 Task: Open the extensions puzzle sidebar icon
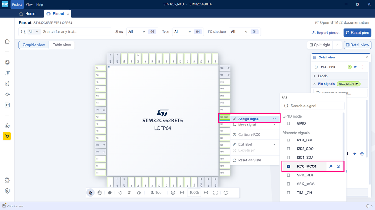[7, 180]
